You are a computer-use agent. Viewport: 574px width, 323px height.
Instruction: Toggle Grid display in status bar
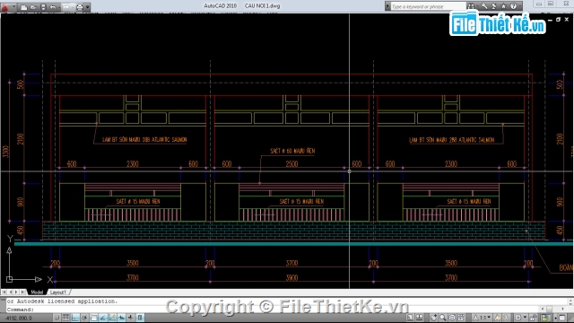click(66, 318)
